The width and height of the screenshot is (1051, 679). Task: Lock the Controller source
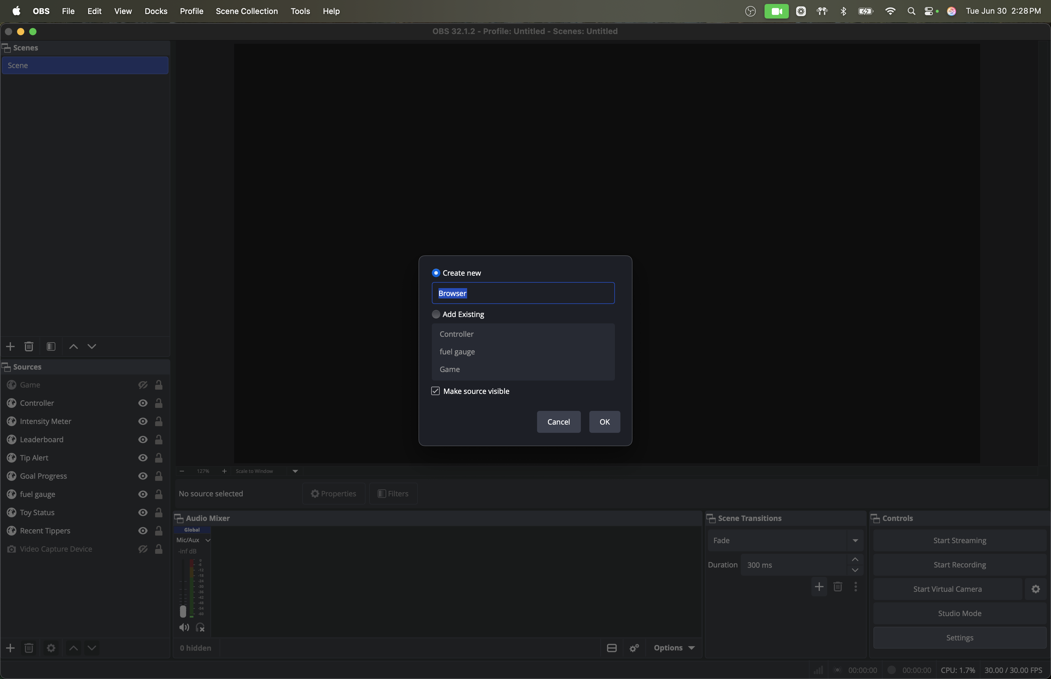(x=159, y=403)
